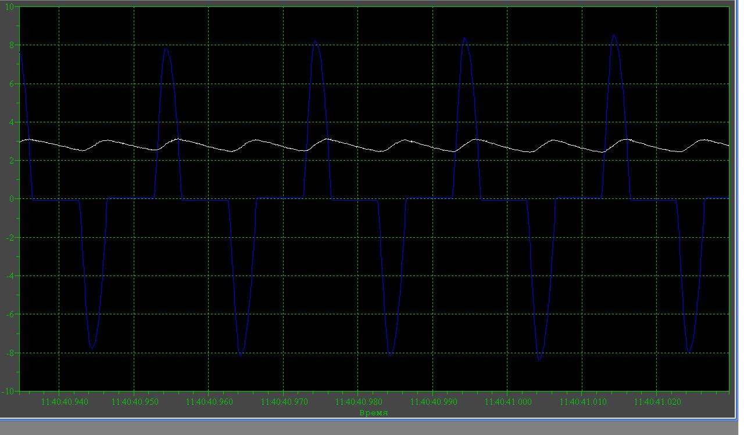744x435 pixels.
Task: Click the time label 11:40:40.960
Action: (x=208, y=401)
